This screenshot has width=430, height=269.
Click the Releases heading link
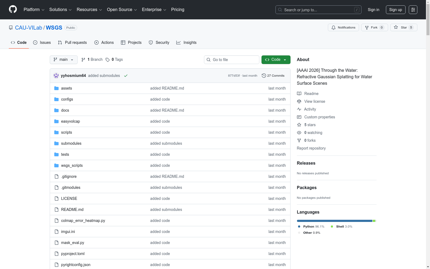point(306,163)
